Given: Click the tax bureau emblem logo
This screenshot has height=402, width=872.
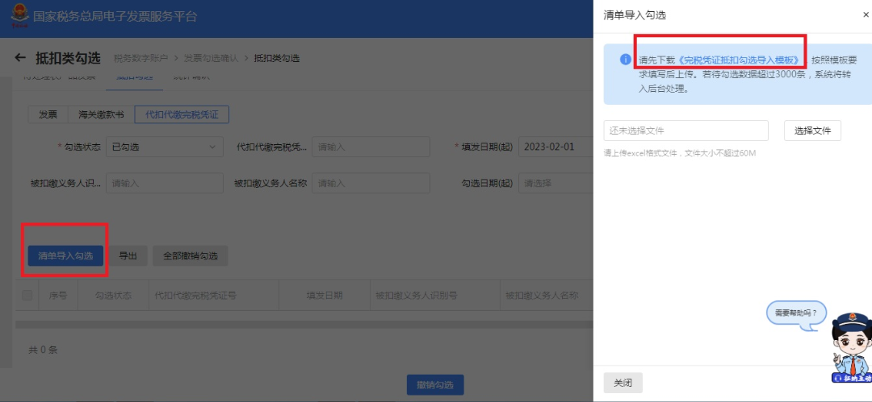Looking at the screenshot, I should [20, 16].
